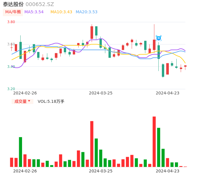Select the MA5:3.54 legend label
Image resolution: width=199 pixels, height=175 pixels.
[x=34, y=12]
